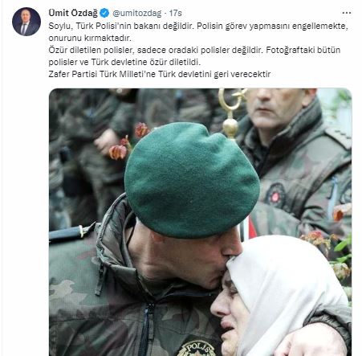Click the POLİS badge in the photo
The image size is (362, 356).
[x=197, y=348]
